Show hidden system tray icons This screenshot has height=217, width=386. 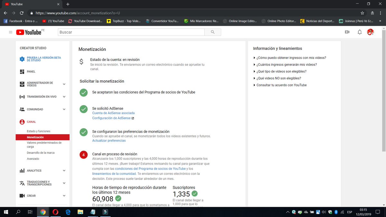point(288,212)
